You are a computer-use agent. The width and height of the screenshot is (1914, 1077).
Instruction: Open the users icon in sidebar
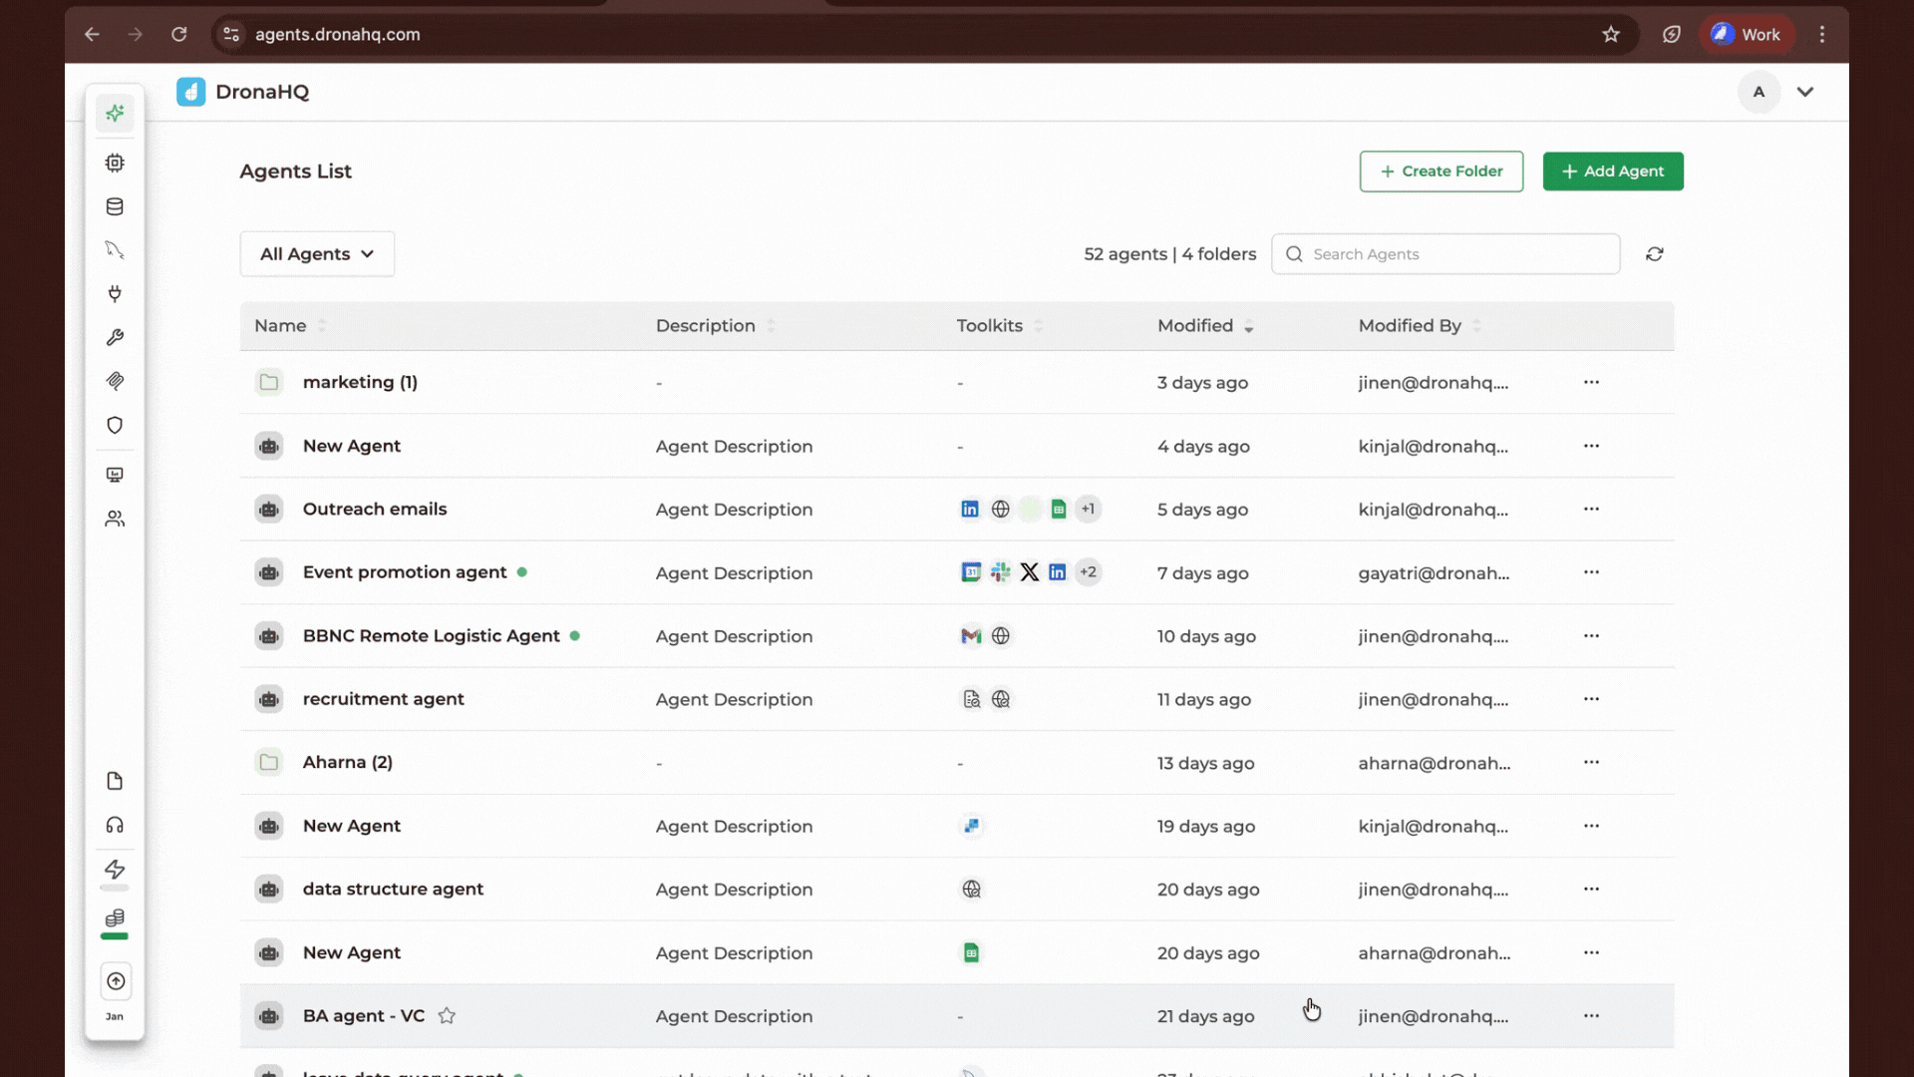115,519
